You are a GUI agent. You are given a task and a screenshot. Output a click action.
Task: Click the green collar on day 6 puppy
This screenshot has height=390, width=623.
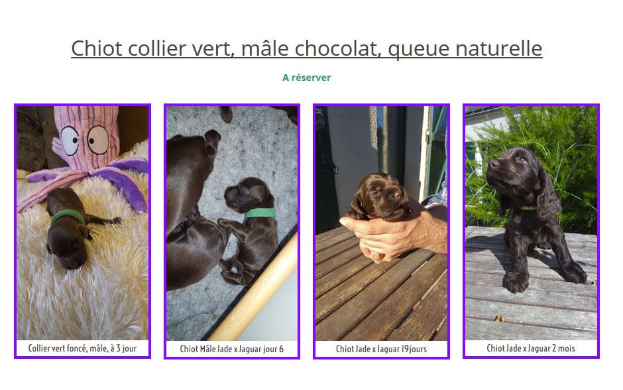(260, 213)
